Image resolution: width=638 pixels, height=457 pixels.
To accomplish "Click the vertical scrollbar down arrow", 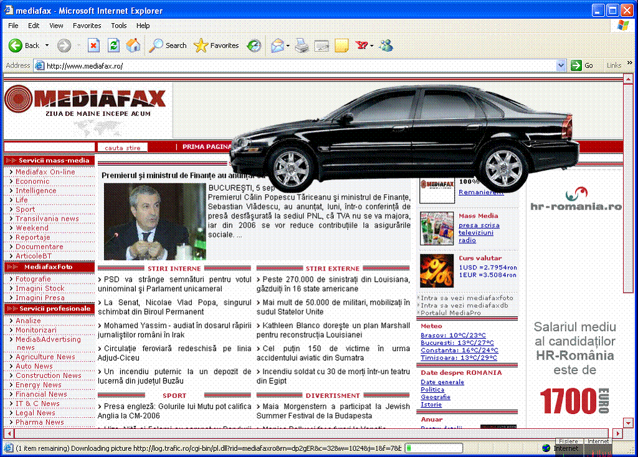I will (x=628, y=423).
